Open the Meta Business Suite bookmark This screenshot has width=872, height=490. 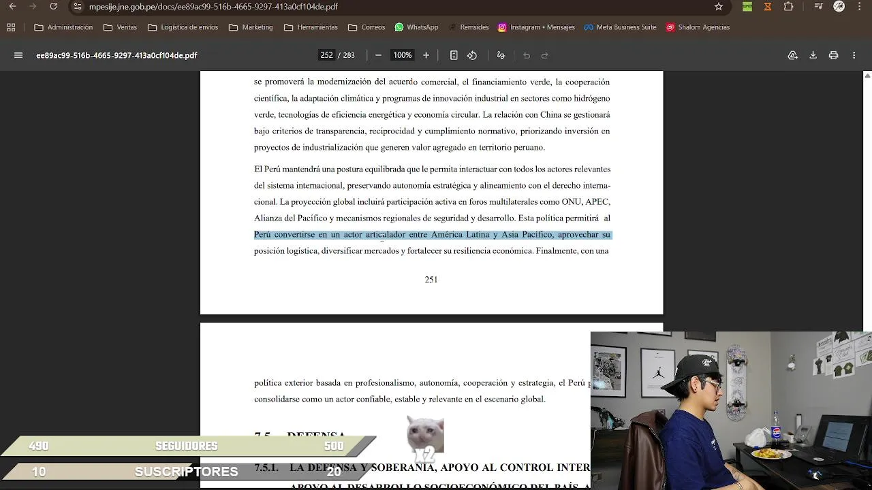coord(620,27)
